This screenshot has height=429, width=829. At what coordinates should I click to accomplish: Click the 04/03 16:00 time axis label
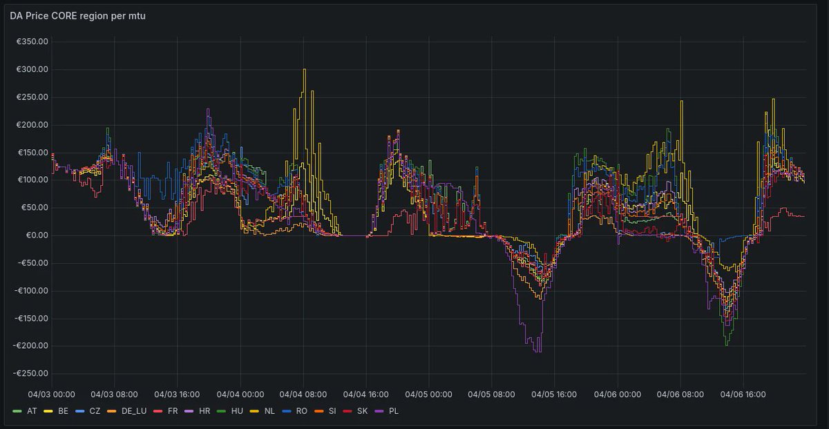click(x=177, y=394)
